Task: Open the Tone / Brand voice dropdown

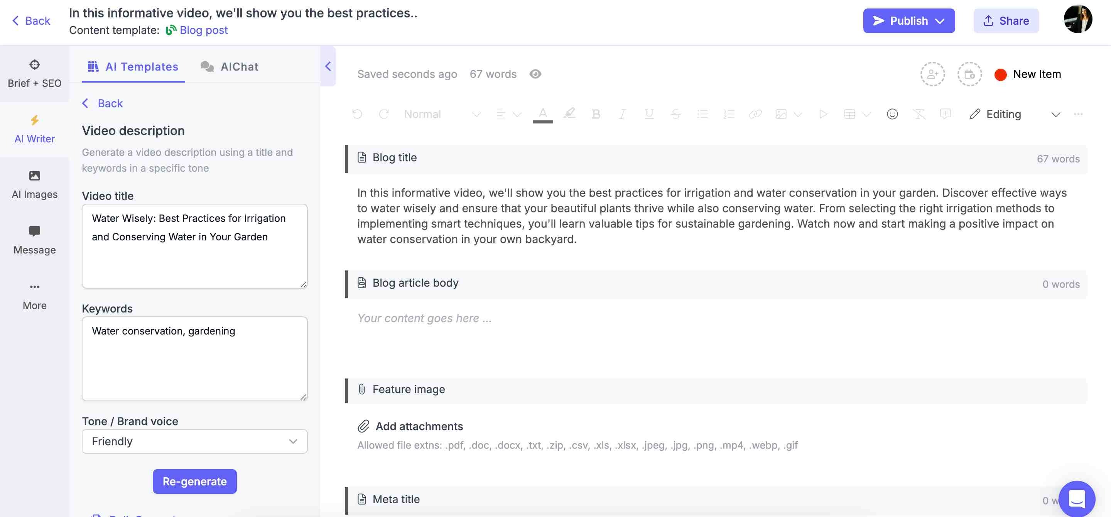Action: pyautogui.click(x=194, y=441)
